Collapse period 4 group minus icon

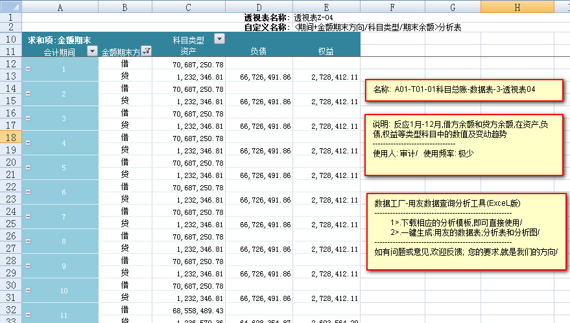click(x=28, y=142)
